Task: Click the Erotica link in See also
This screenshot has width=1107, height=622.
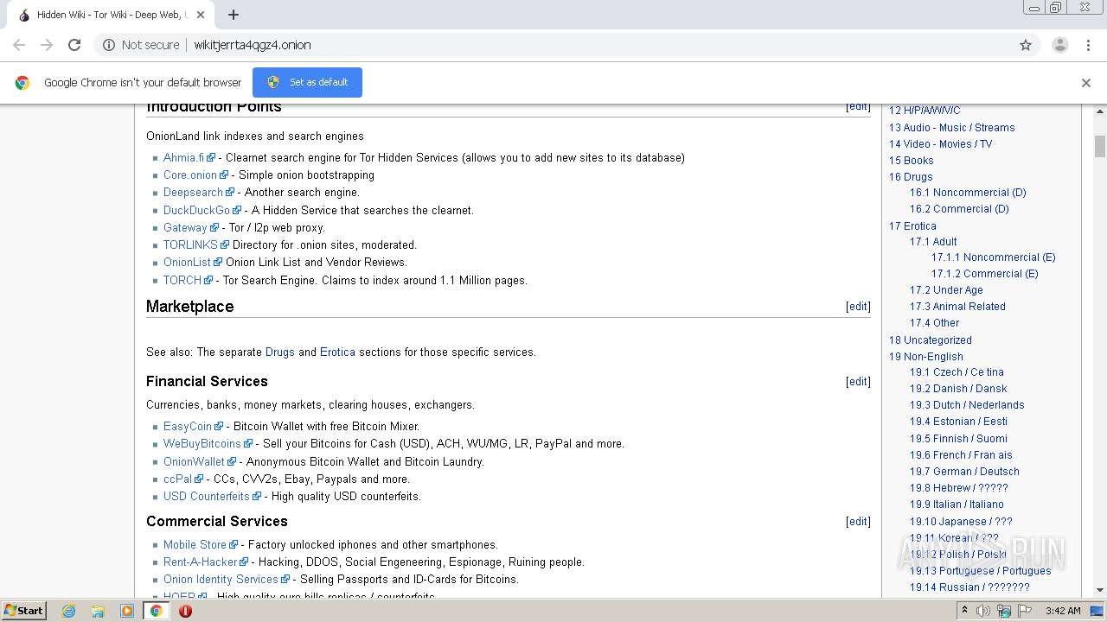Action: coord(337,352)
